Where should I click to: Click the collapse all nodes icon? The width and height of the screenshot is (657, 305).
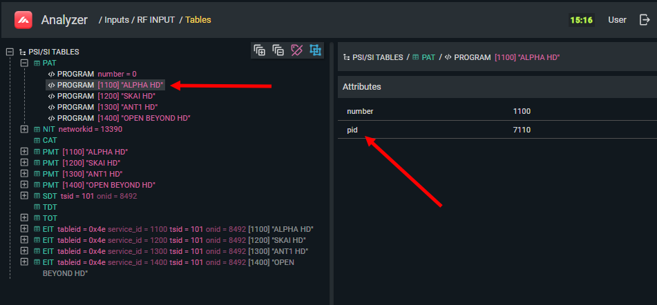tap(278, 50)
